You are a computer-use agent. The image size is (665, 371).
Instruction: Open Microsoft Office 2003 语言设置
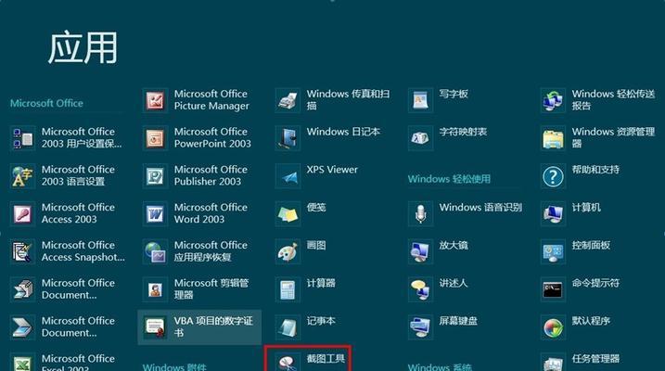[67, 175]
